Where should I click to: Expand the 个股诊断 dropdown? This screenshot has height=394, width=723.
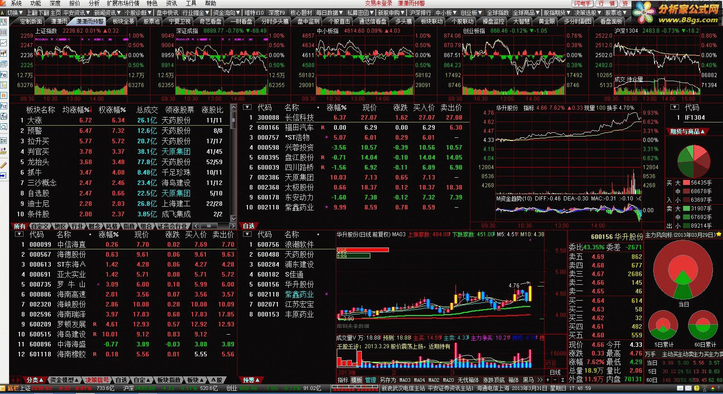138,13
